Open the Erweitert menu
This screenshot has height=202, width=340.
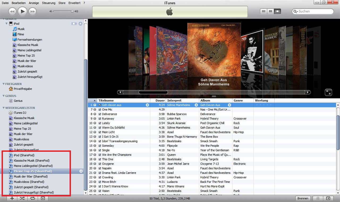(74, 3)
